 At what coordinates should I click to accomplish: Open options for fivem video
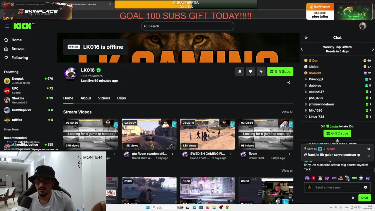(289, 154)
